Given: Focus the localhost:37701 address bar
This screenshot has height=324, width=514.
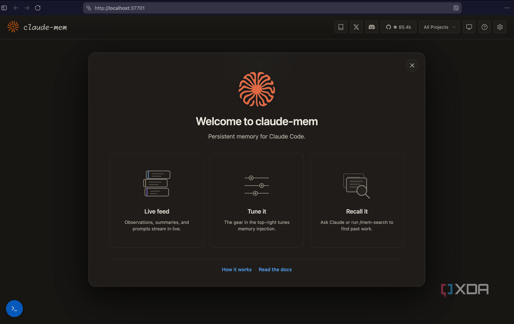Looking at the screenshot, I should tap(272, 8).
